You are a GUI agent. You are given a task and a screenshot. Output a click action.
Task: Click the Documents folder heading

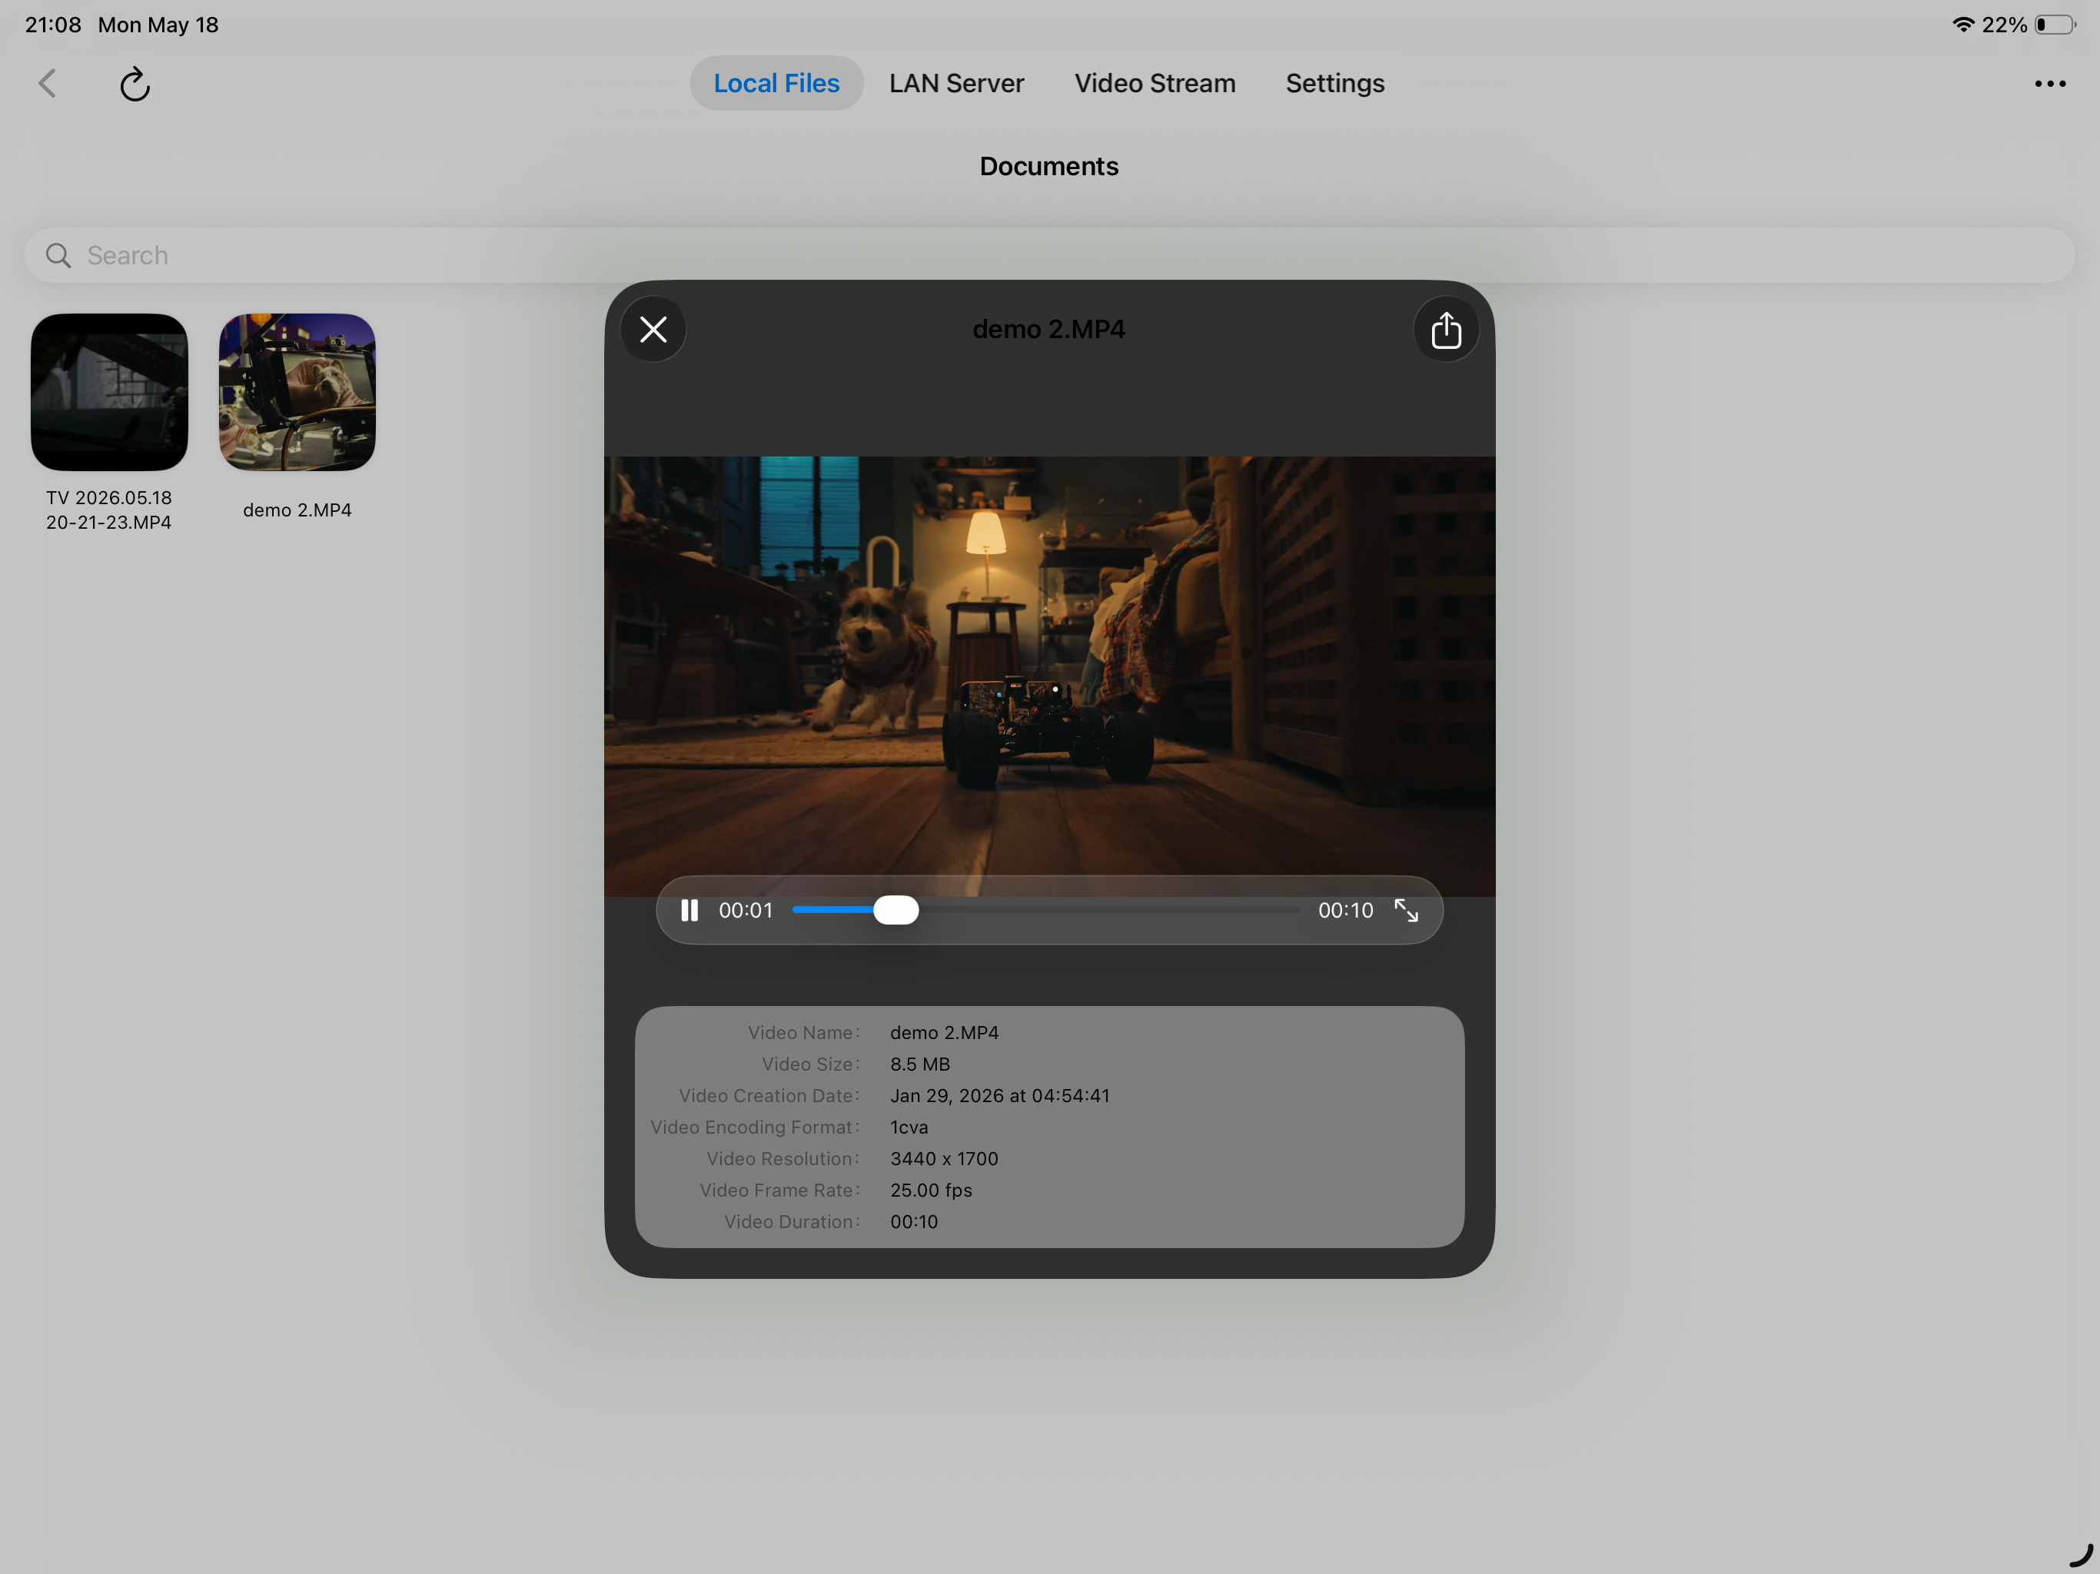(1049, 166)
